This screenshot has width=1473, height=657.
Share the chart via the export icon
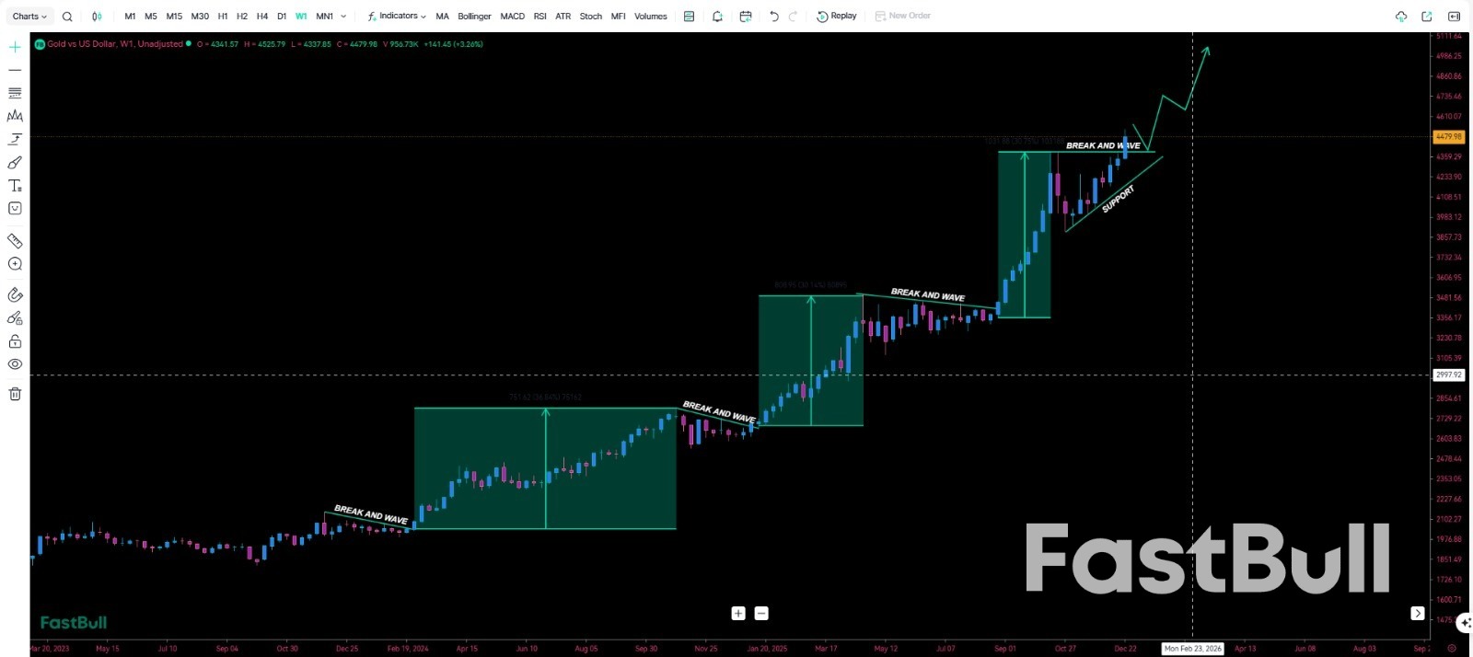(1427, 16)
